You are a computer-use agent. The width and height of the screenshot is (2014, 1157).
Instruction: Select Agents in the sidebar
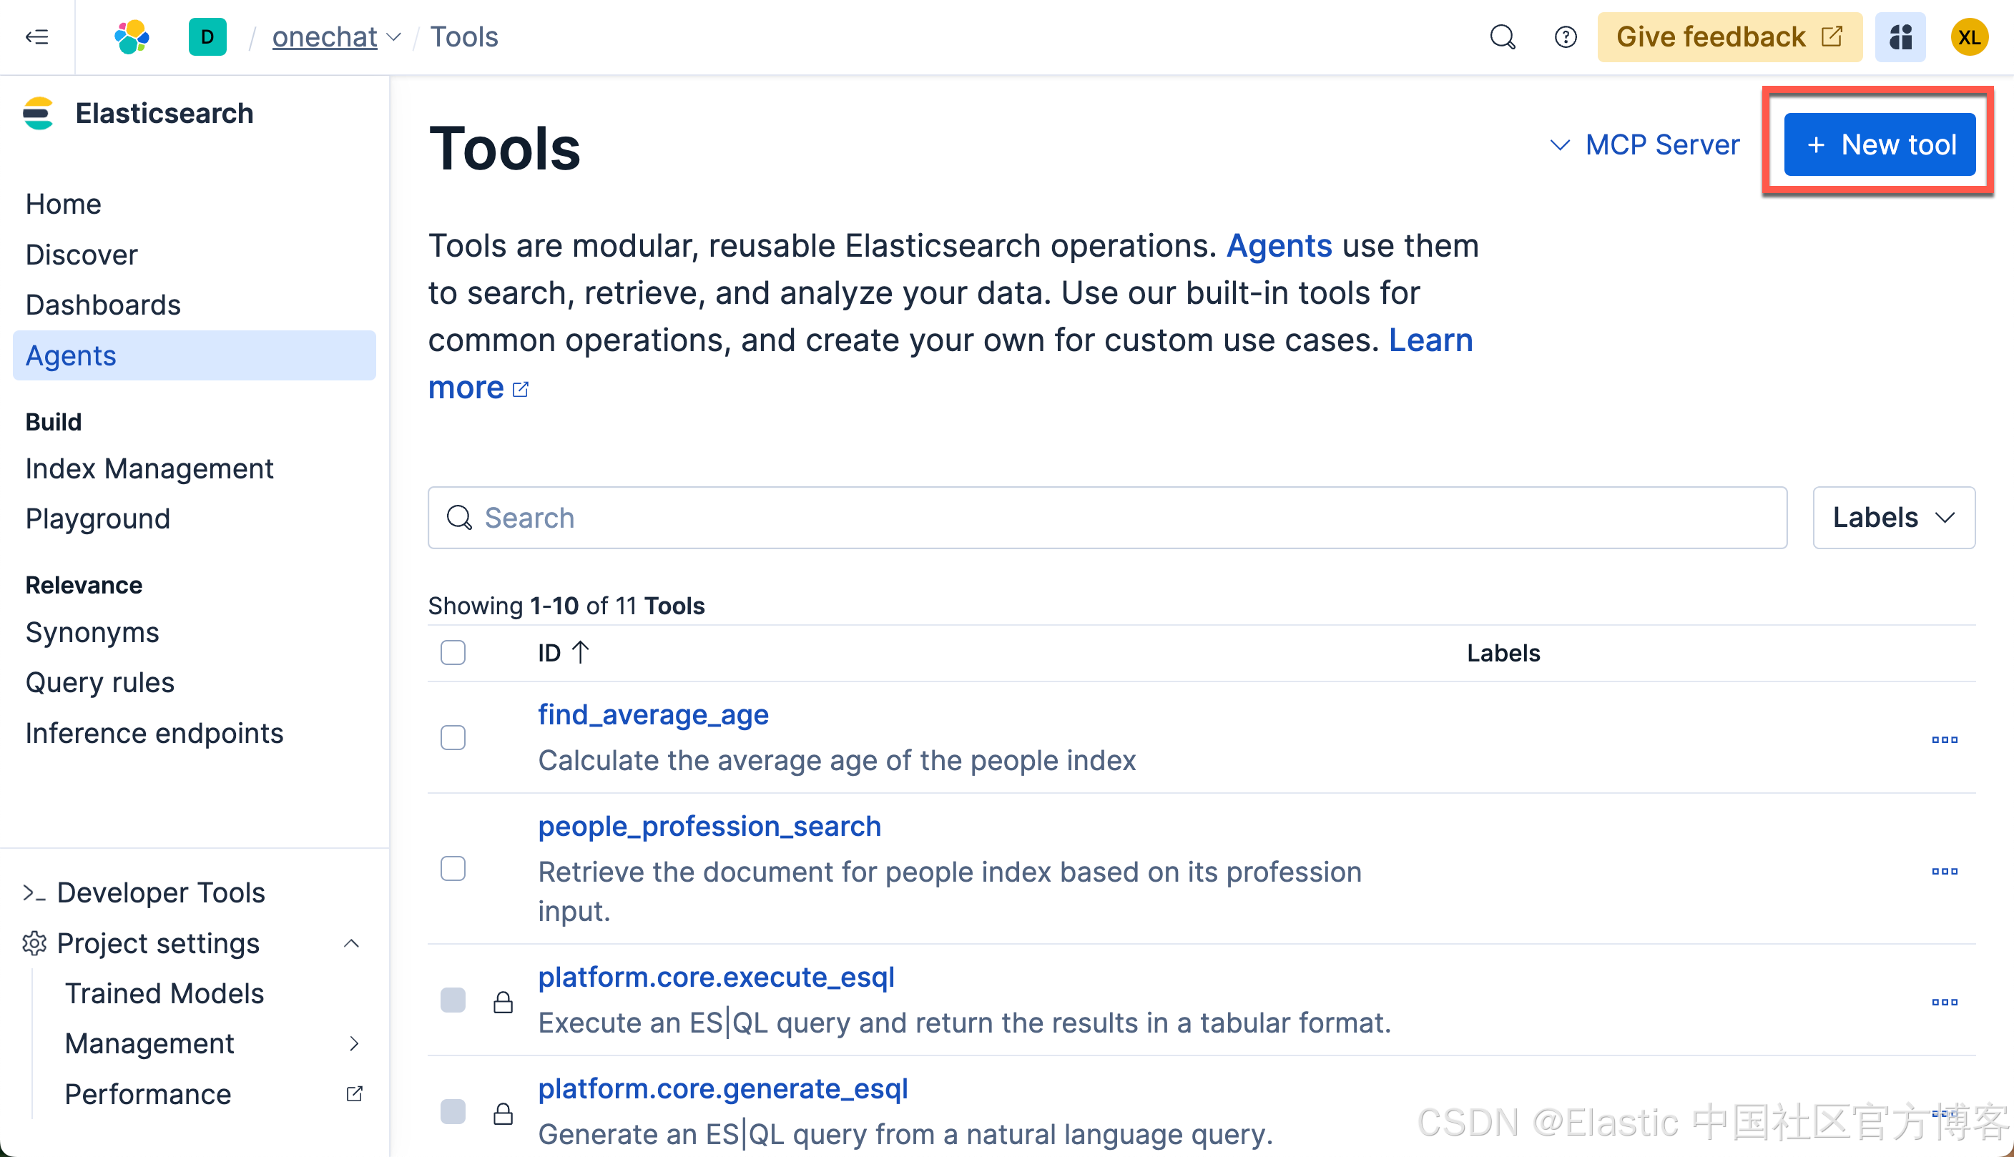click(x=195, y=356)
